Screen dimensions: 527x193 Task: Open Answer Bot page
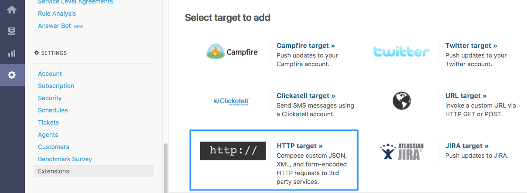pyautogui.click(x=55, y=26)
